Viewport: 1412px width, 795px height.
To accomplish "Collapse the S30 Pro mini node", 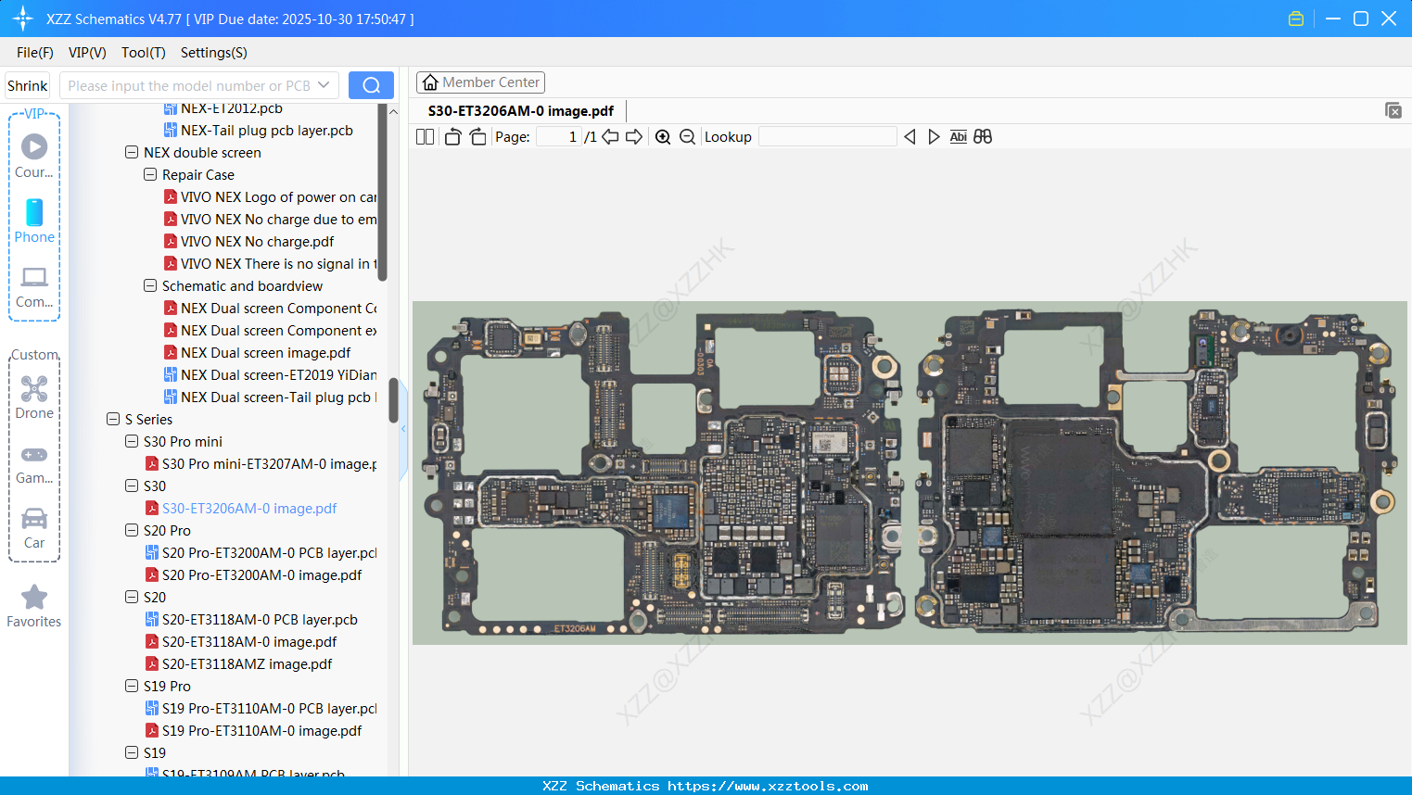I will coord(132,441).
